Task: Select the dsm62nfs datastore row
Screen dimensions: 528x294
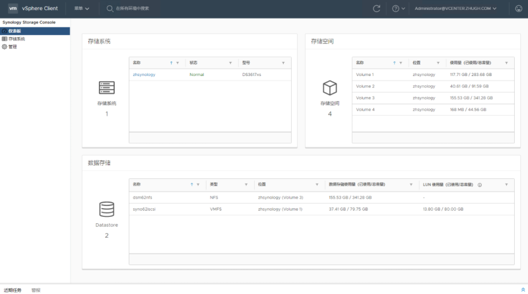Action: [x=321, y=198]
